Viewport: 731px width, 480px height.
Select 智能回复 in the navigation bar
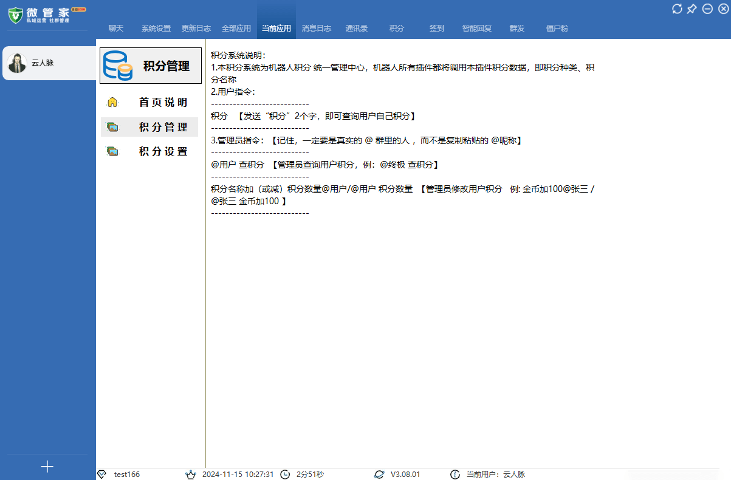pyautogui.click(x=476, y=28)
